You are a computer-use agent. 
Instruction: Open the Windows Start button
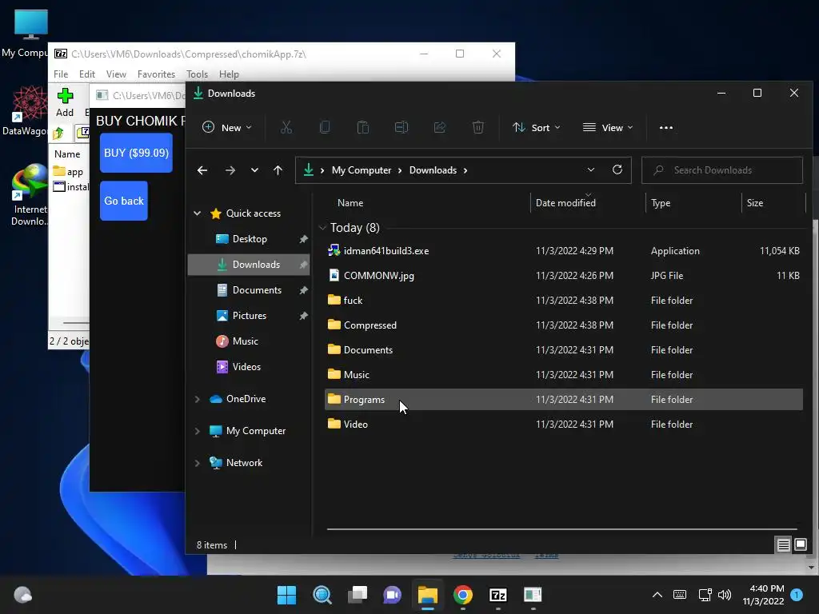tap(286, 595)
